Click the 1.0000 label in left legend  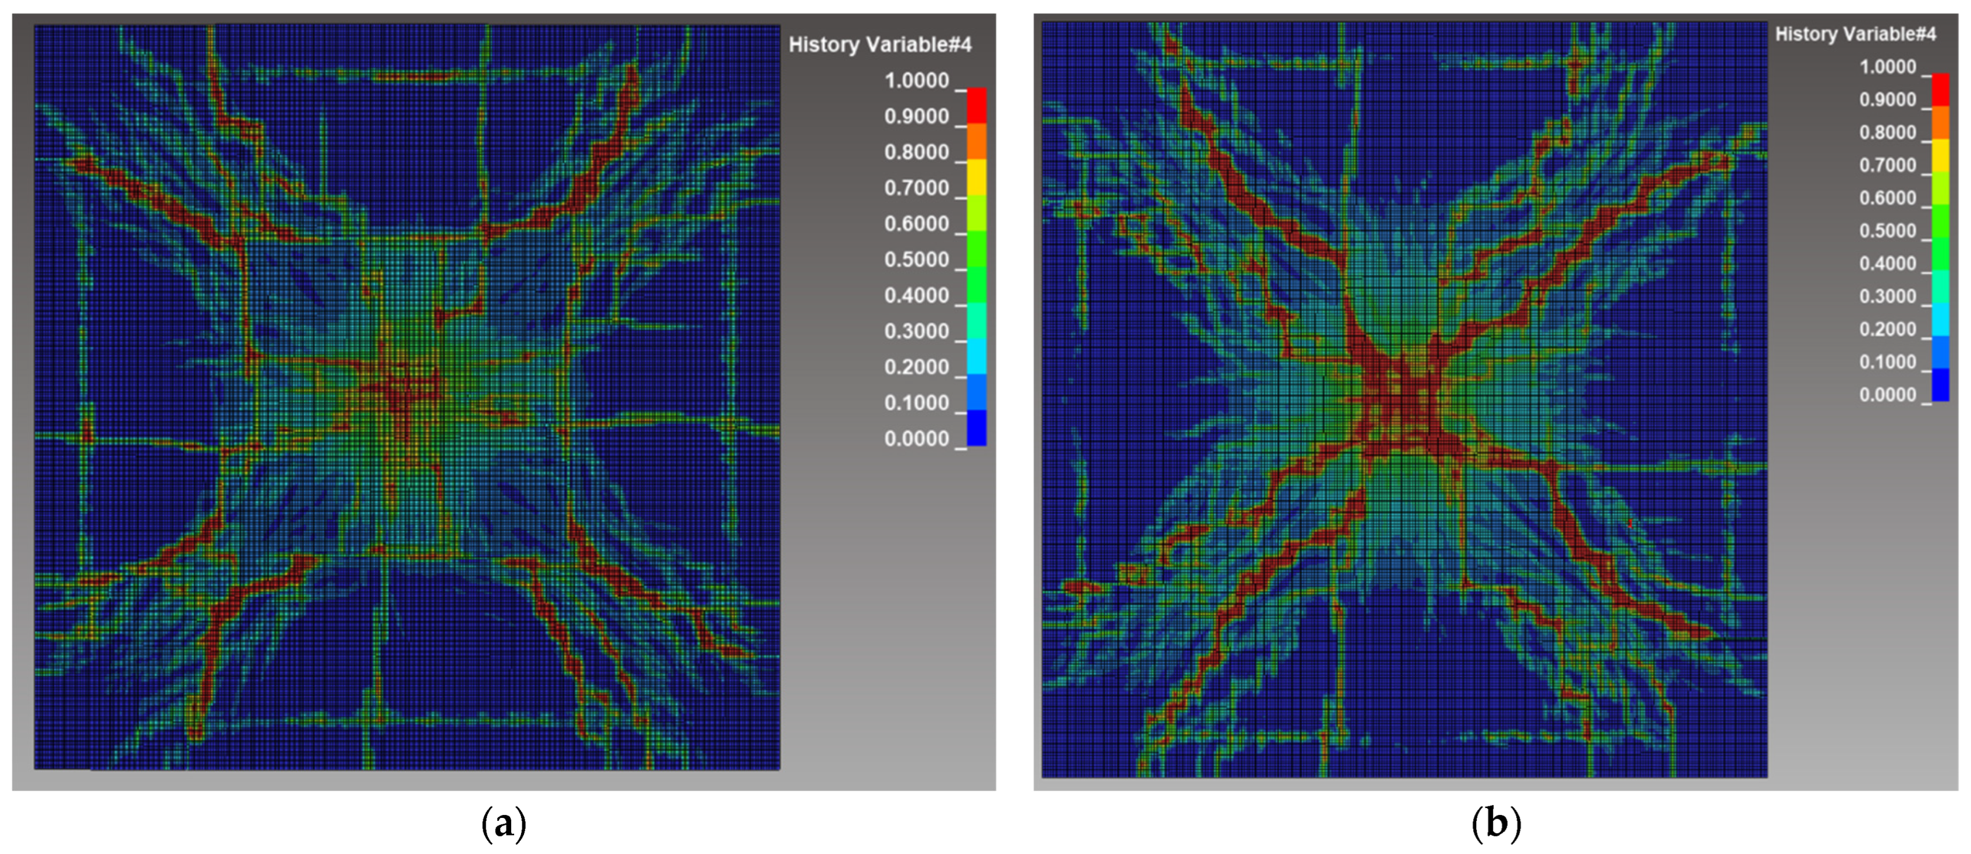916,81
